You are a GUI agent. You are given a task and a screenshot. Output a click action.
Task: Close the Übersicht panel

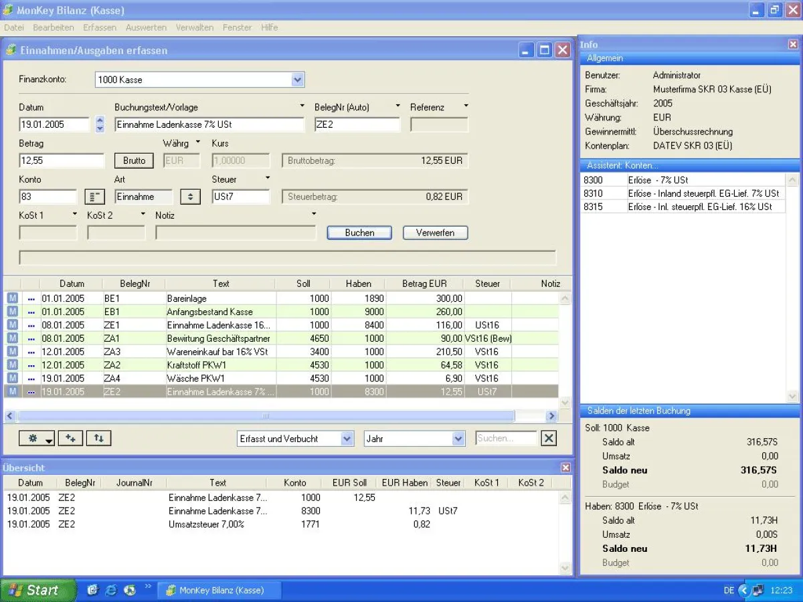pyautogui.click(x=565, y=468)
